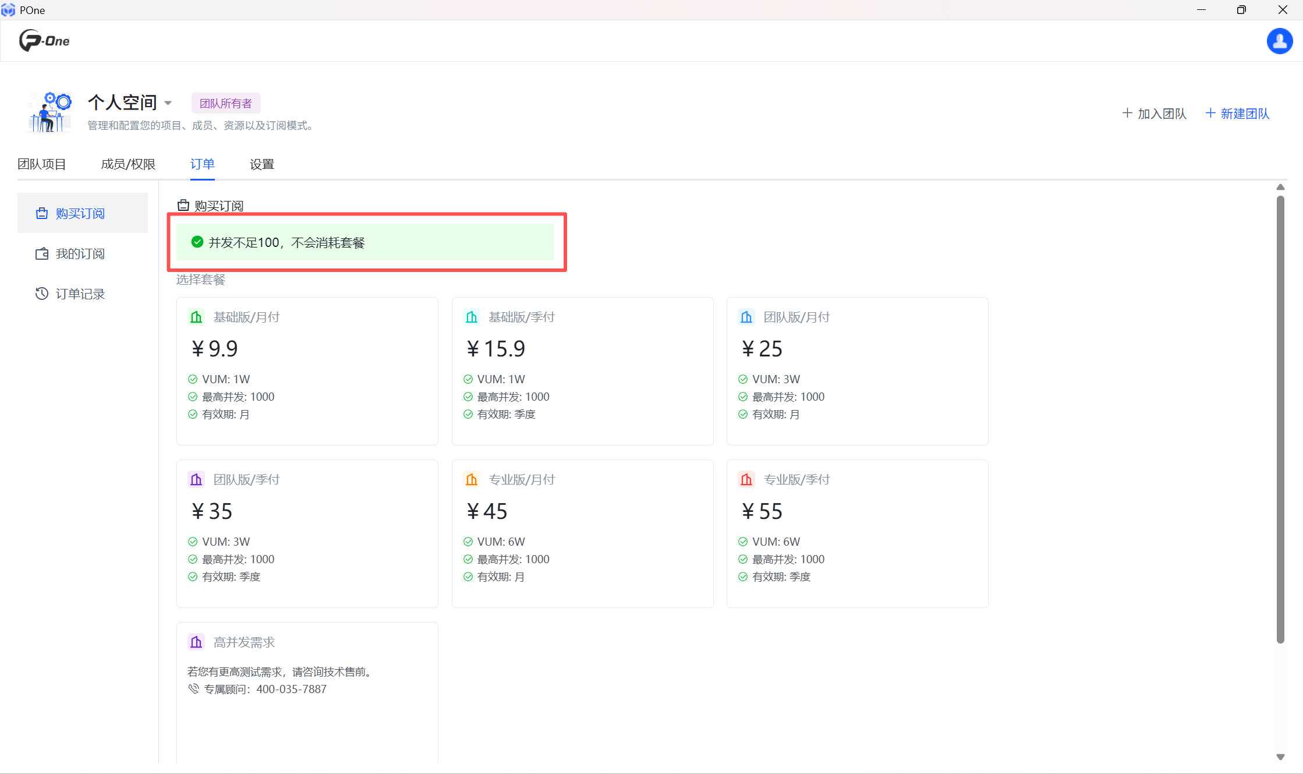Click the 新建团队 button
Viewport: 1303px width, 774px height.
1237,114
